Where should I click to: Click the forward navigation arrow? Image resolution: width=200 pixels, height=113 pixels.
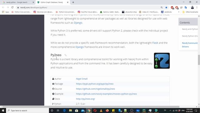point(8,8)
